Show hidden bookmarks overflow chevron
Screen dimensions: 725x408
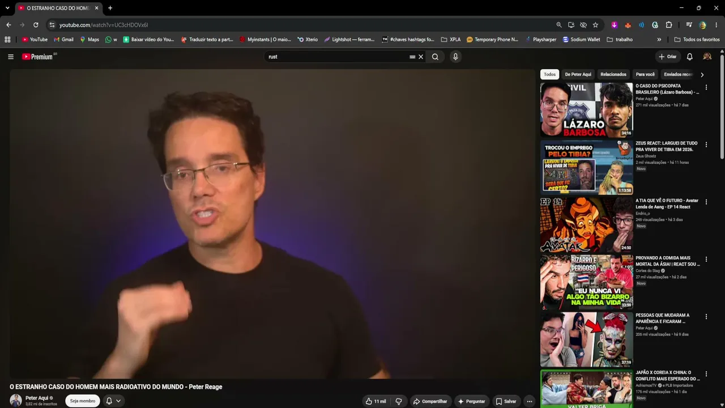tap(659, 40)
